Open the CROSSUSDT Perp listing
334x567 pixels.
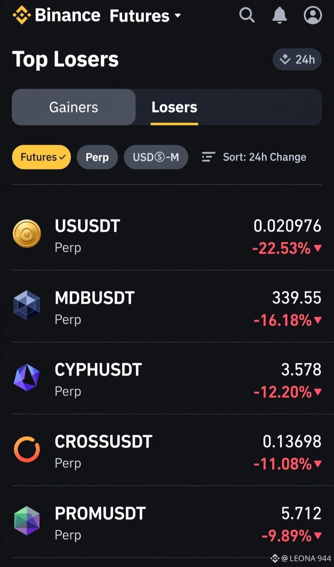[167, 450]
